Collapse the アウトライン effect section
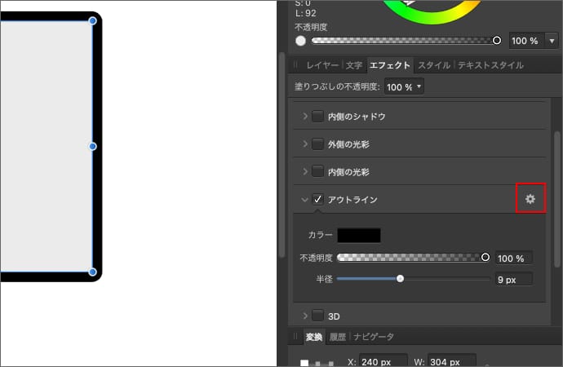The height and width of the screenshot is (367, 563). click(304, 199)
